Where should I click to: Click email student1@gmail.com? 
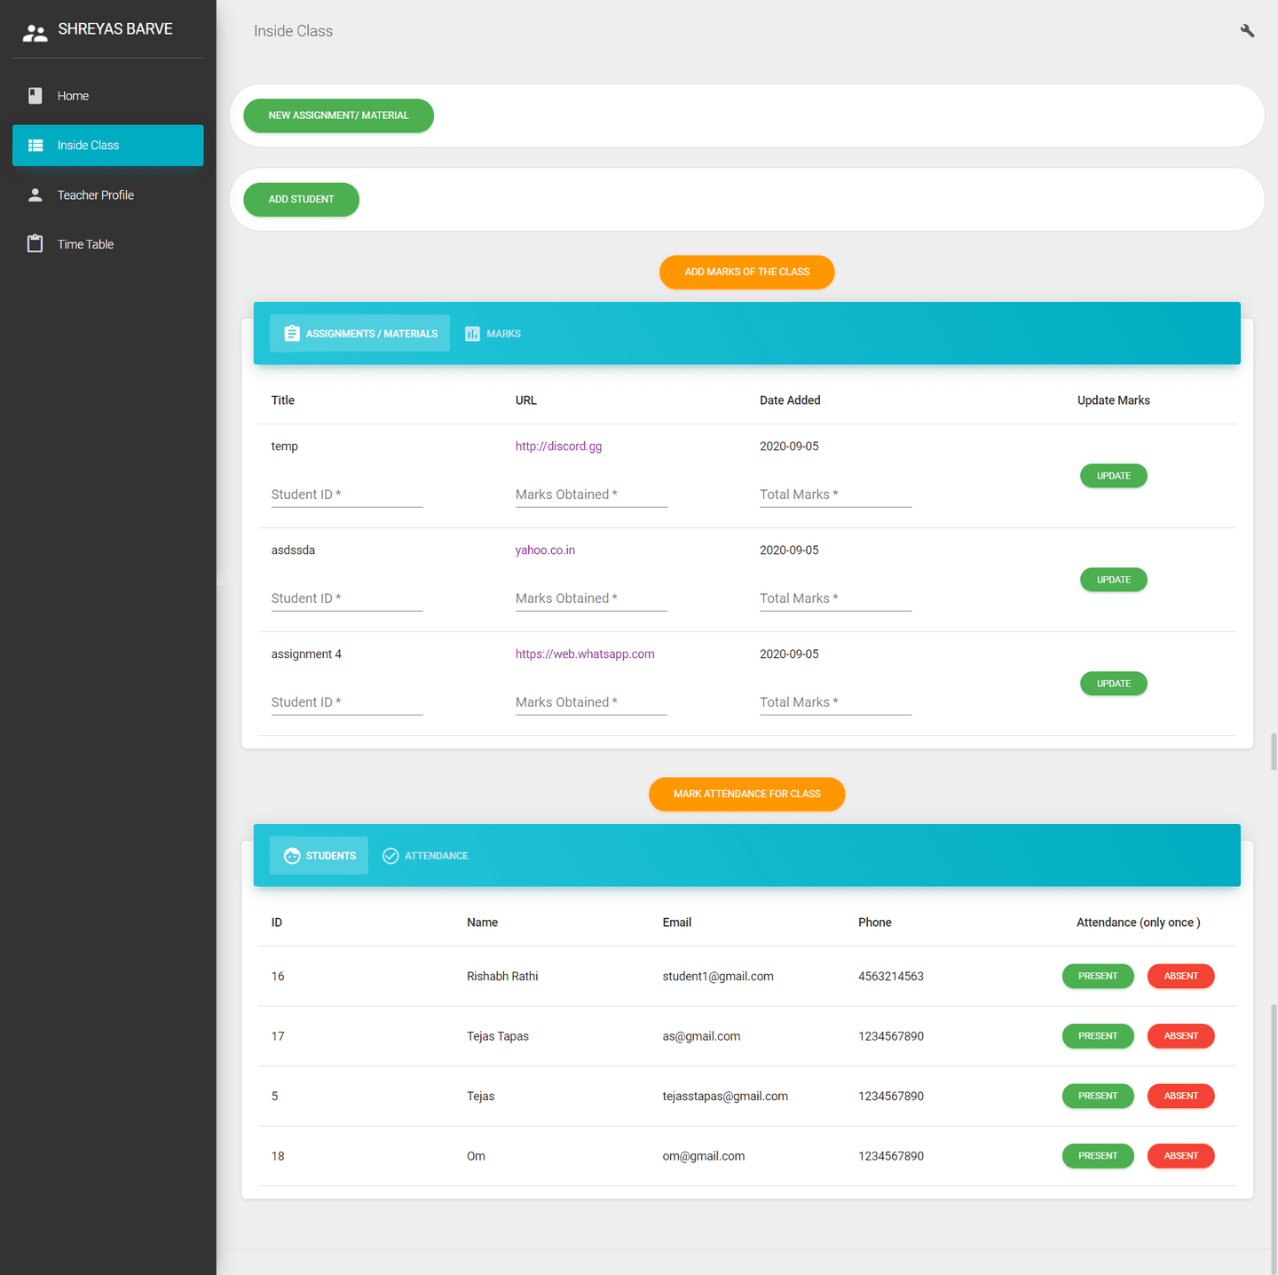(x=718, y=977)
